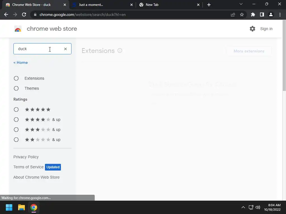Open the Privacy Policy link
The image size is (286, 214).
tap(26, 157)
